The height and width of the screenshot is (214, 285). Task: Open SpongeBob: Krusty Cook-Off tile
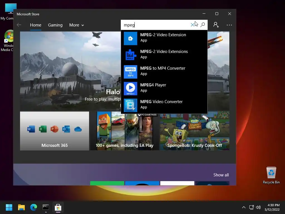click(x=195, y=131)
